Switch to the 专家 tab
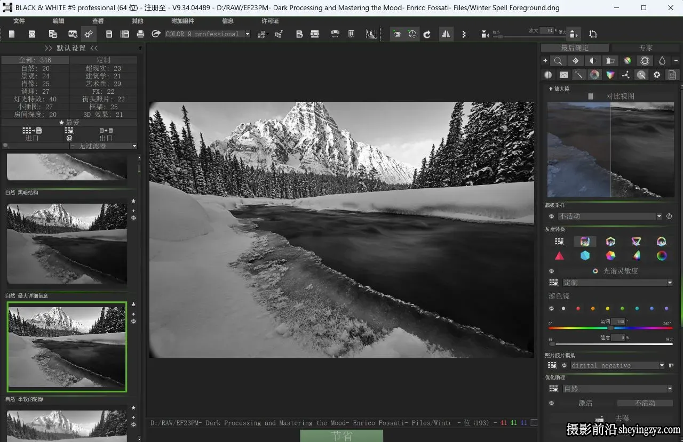The image size is (683, 442). pyautogui.click(x=646, y=48)
